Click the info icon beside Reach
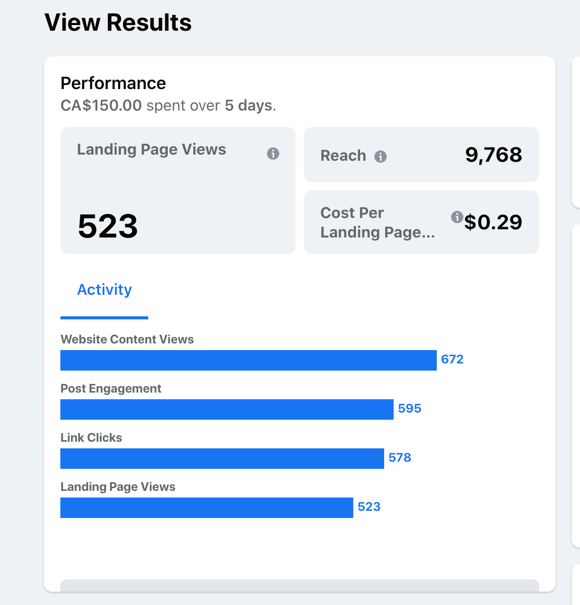The height and width of the screenshot is (605, 580). click(380, 156)
